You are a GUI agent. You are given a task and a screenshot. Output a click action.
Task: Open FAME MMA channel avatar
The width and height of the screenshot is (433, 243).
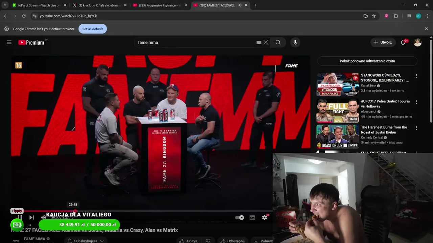click(x=16, y=241)
